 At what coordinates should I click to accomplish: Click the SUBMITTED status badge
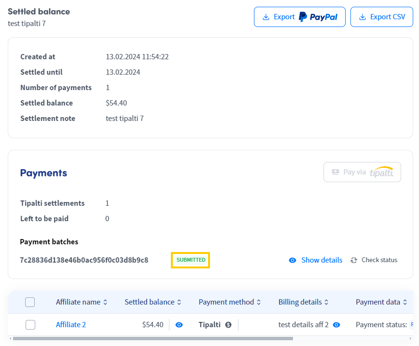point(191,260)
